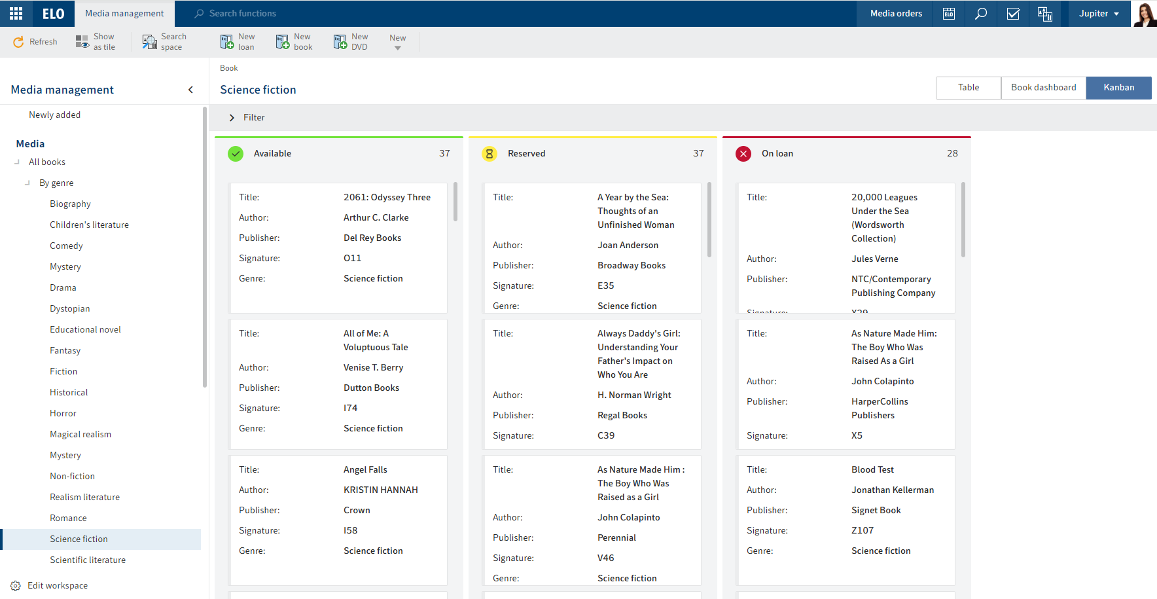
Task: Open the All of Me card
Action: tap(338, 384)
